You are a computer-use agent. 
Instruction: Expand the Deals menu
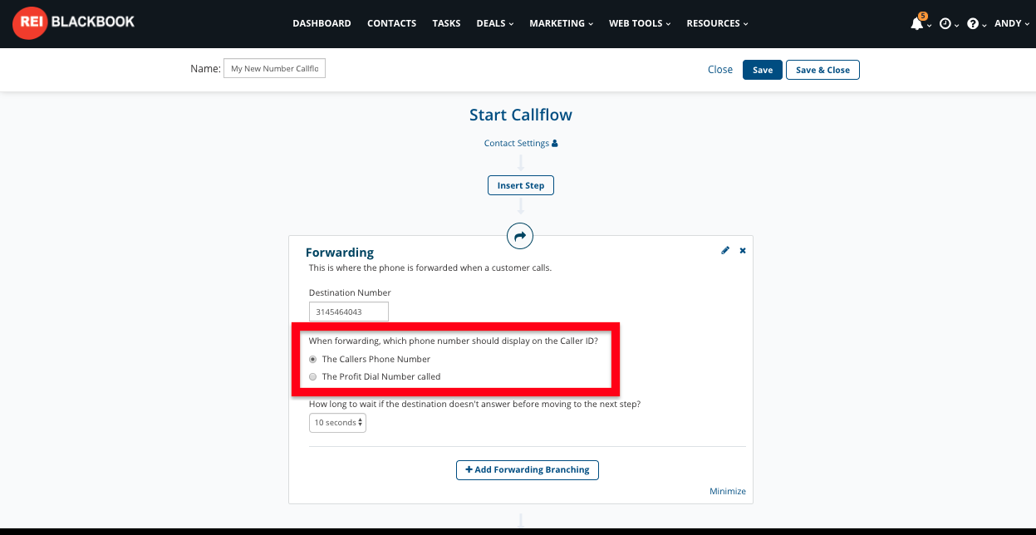[x=495, y=23]
